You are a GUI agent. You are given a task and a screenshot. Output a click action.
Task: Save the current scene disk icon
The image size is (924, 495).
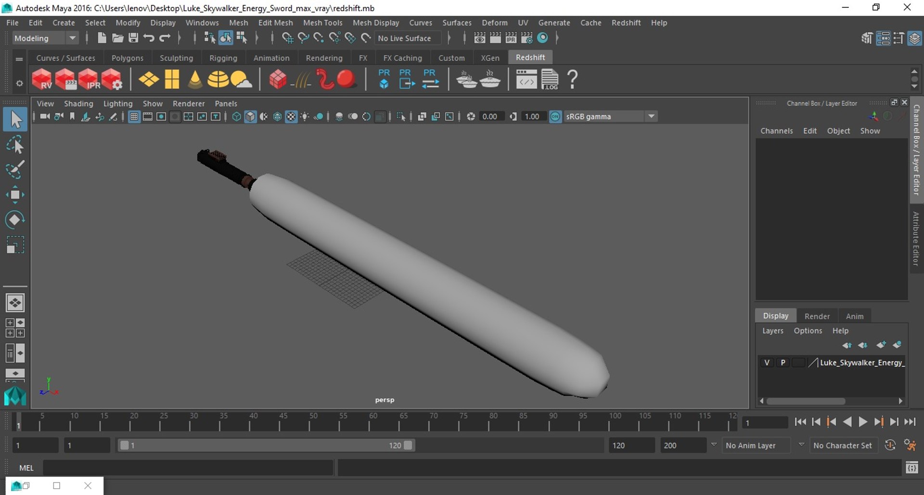click(x=133, y=38)
